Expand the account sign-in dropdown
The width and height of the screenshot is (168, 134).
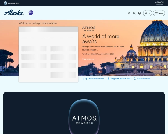click(148, 13)
